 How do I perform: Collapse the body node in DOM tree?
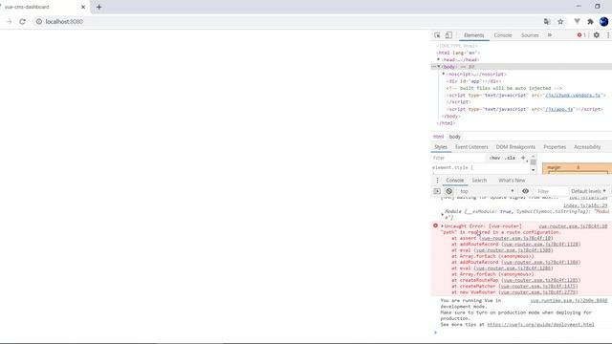tap(439, 67)
